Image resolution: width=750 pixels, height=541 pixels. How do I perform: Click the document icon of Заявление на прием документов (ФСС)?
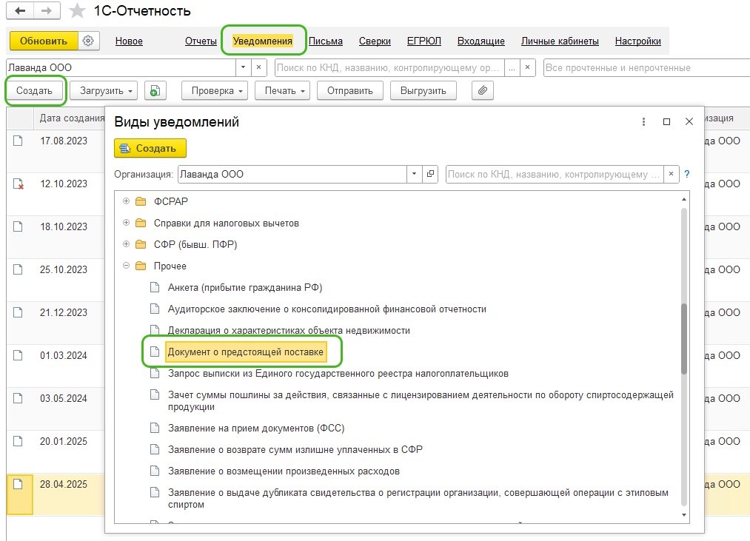155,428
